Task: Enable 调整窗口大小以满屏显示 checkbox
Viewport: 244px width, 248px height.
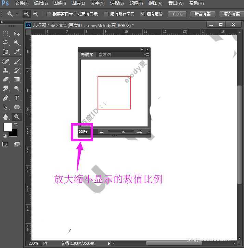Action: tap(49, 14)
